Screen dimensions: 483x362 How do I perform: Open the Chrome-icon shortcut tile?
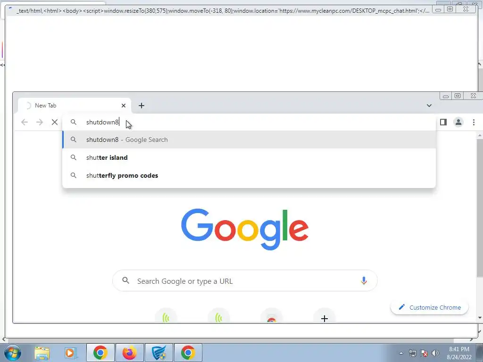(x=271, y=317)
